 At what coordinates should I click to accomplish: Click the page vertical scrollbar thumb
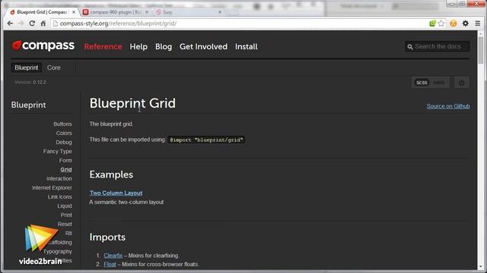click(x=481, y=50)
